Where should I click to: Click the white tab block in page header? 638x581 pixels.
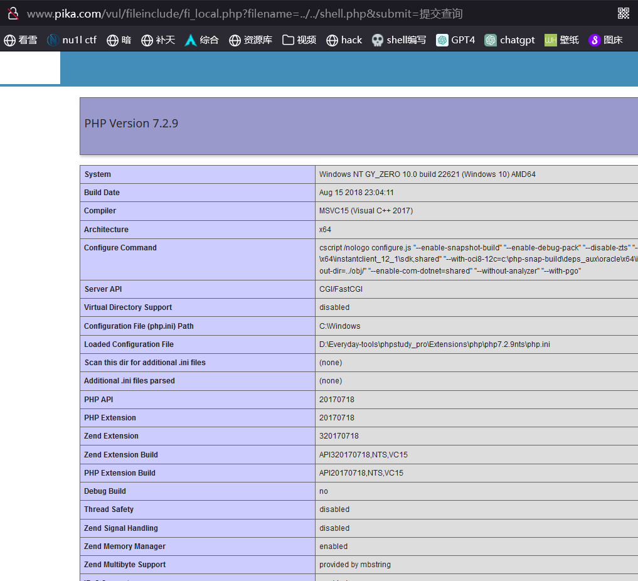(x=30, y=68)
